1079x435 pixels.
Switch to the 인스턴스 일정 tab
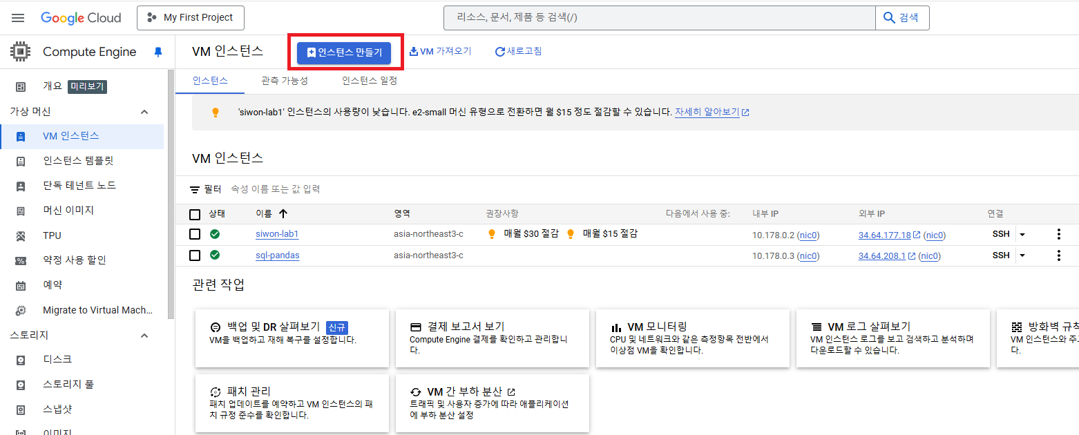[x=370, y=81]
